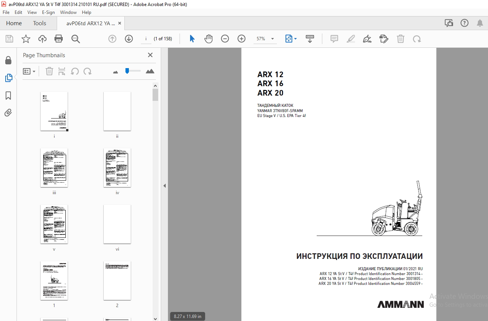Select page 1 thumbnail
Image resolution: width=488 pixels, height=321 pixels.
click(54, 281)
